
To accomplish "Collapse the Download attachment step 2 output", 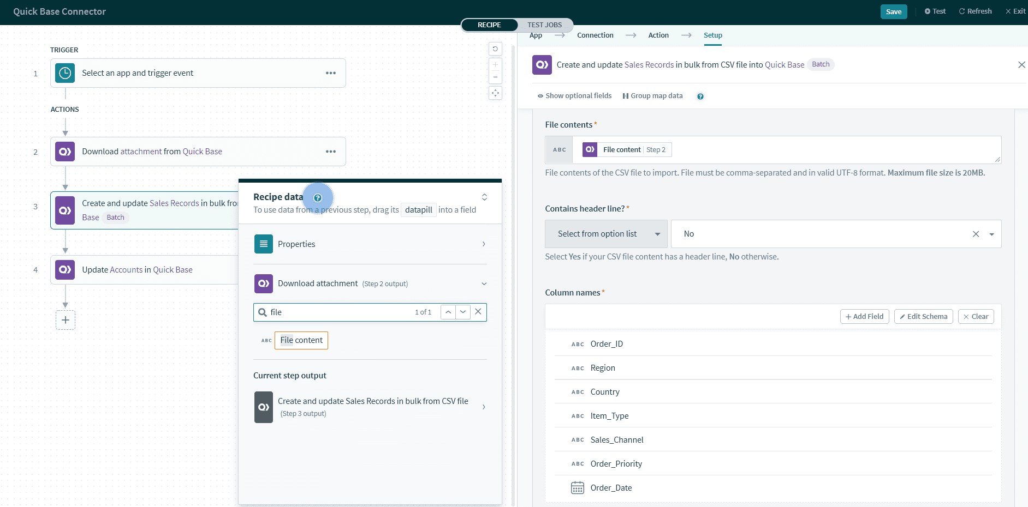I will (484, 283).
